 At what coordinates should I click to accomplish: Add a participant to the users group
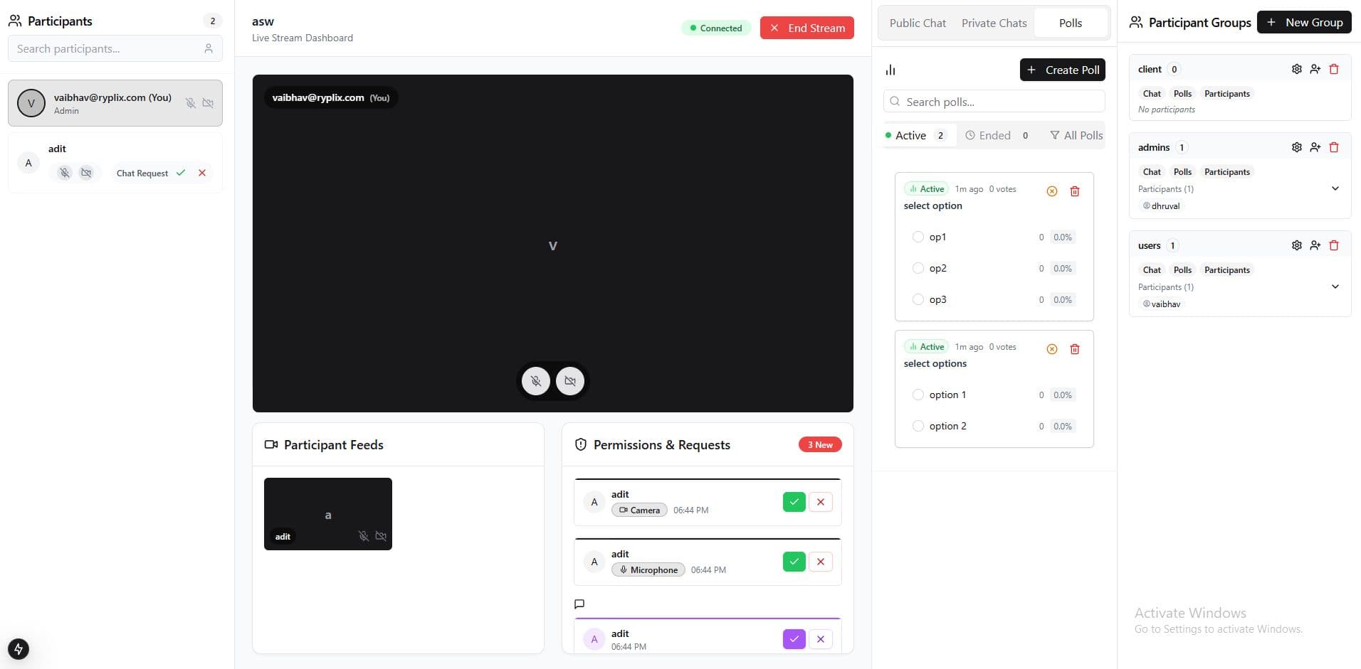pyautogui.click(x=1315, y=245)
